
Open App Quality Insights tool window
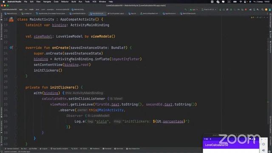[59, 149]
